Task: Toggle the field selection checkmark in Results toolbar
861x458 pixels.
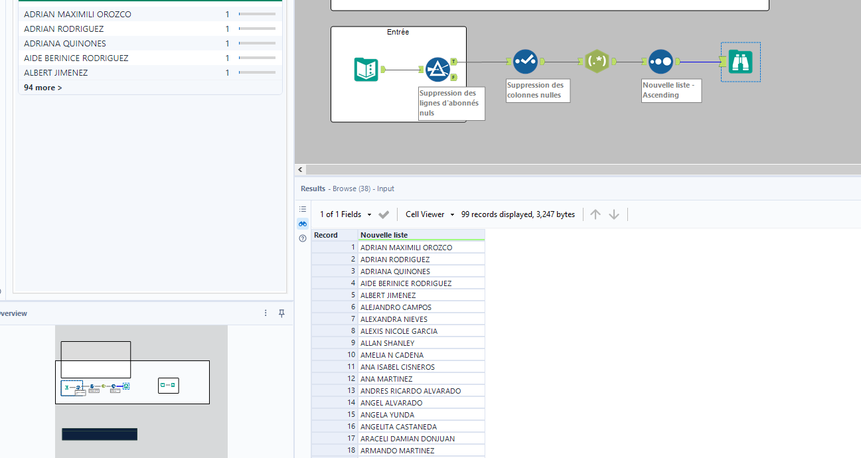Action: 382,214
